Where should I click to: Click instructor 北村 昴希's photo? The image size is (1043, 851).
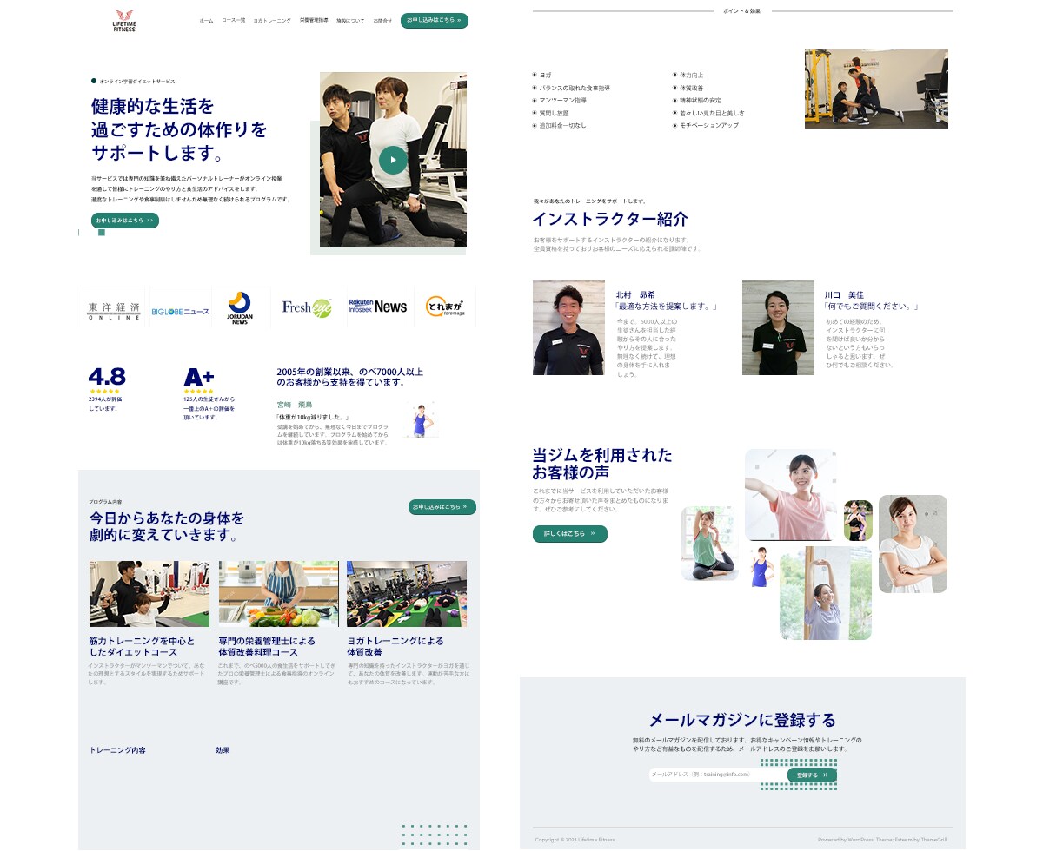point(568,327)
